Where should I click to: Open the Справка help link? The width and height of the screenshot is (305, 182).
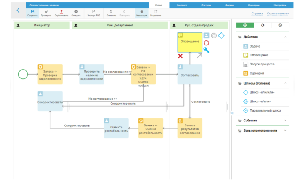pyautogui.click(x=257, y=13)
